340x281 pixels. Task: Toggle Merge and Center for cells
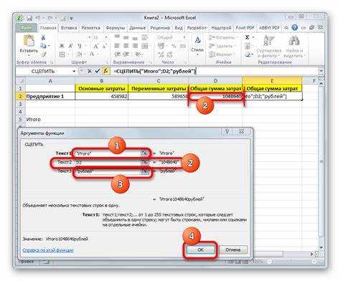point(144,46)
